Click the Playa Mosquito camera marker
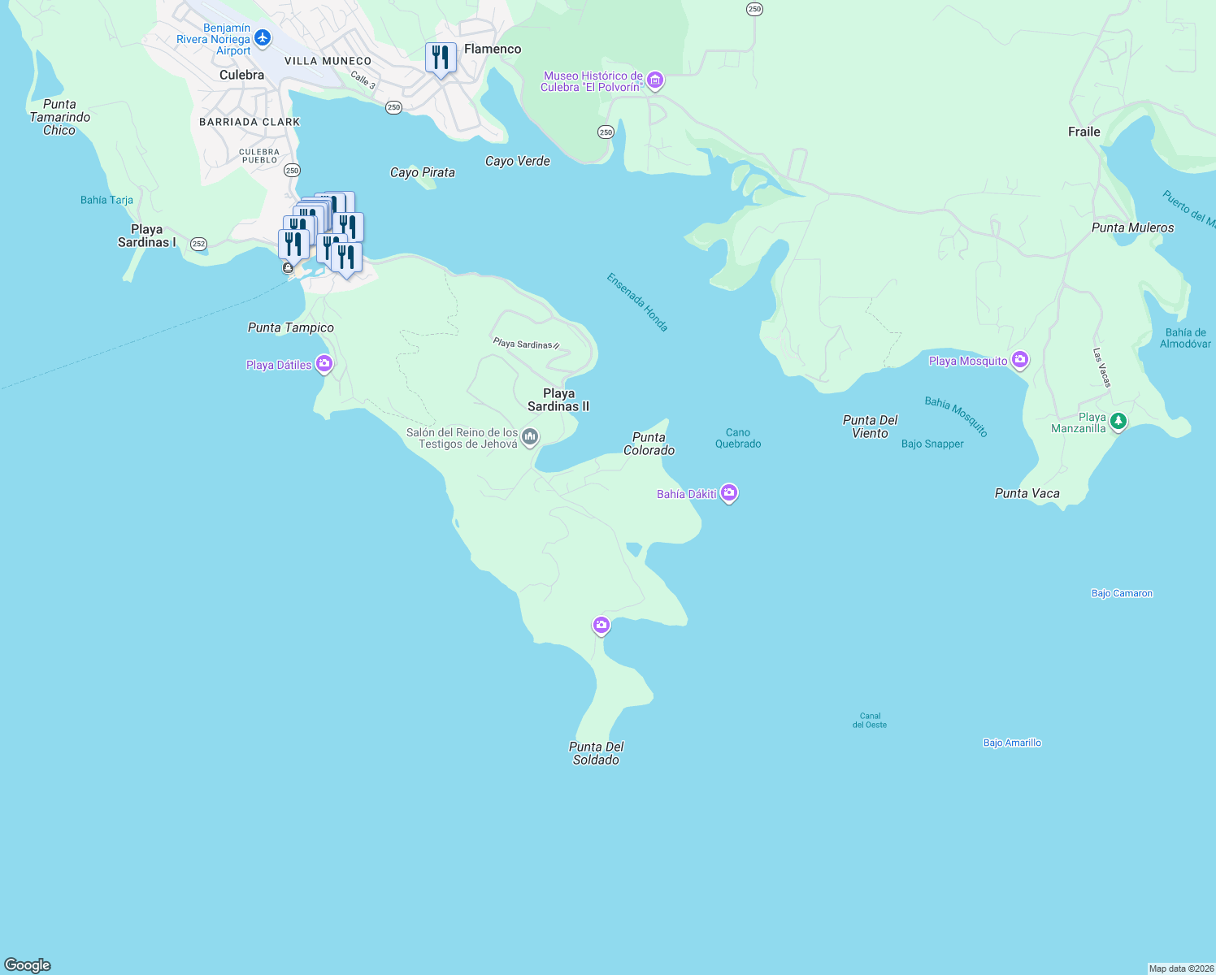This screenshot has width=1216, height=975. pyautogui.click(x=1020, y=360)
